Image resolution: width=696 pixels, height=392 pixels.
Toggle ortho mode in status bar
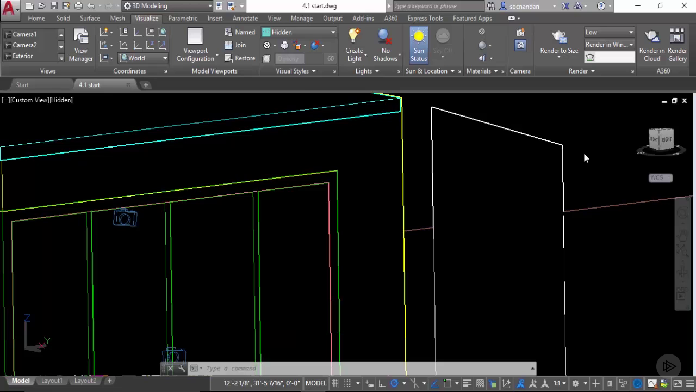point(382,383)
